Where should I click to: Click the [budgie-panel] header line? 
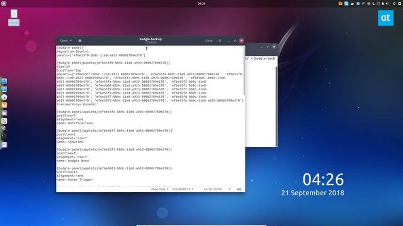[x=70, y=48]
